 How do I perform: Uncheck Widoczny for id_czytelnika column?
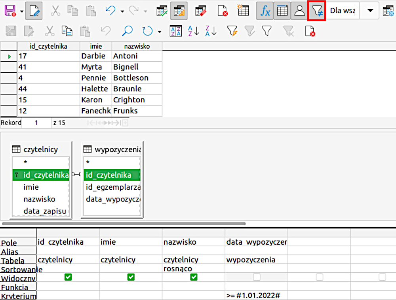pyautogui.click(x=68, y=277)
